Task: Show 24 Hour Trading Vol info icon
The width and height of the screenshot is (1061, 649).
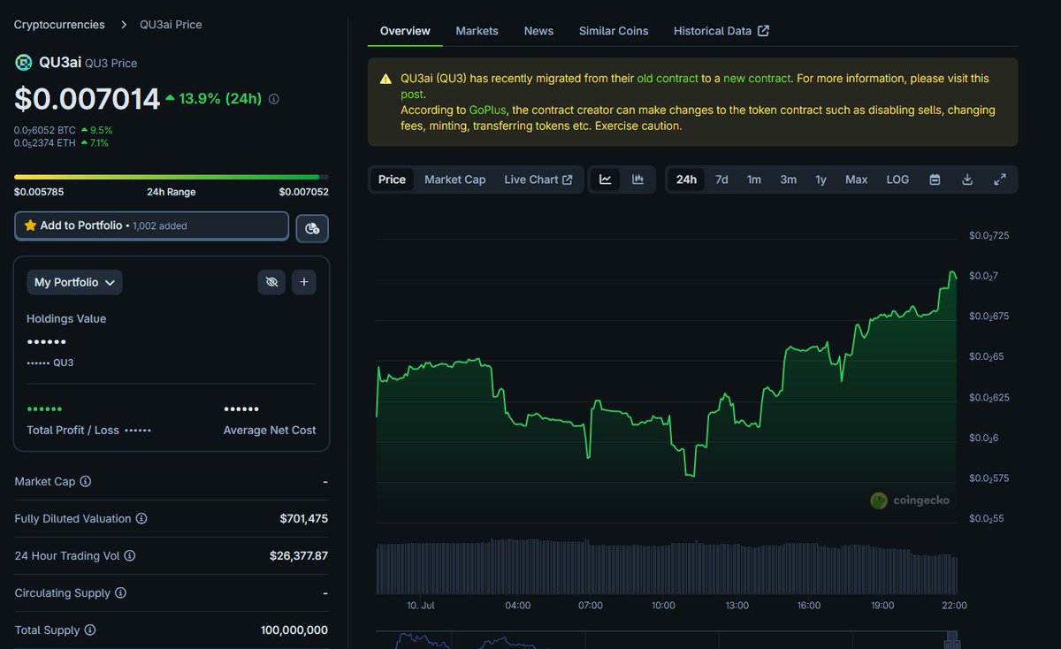Action: point(130,556)
